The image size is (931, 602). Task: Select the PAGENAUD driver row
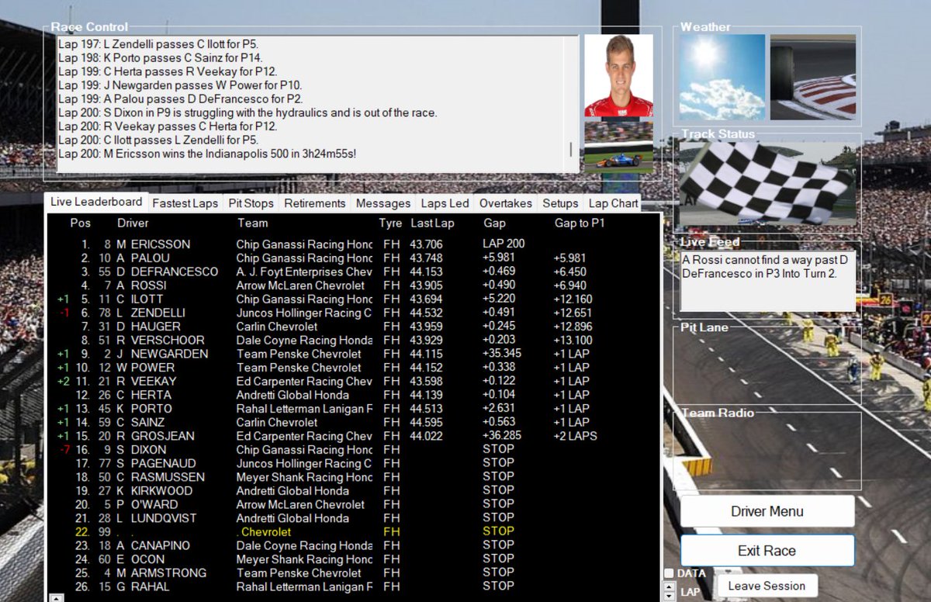353,464
